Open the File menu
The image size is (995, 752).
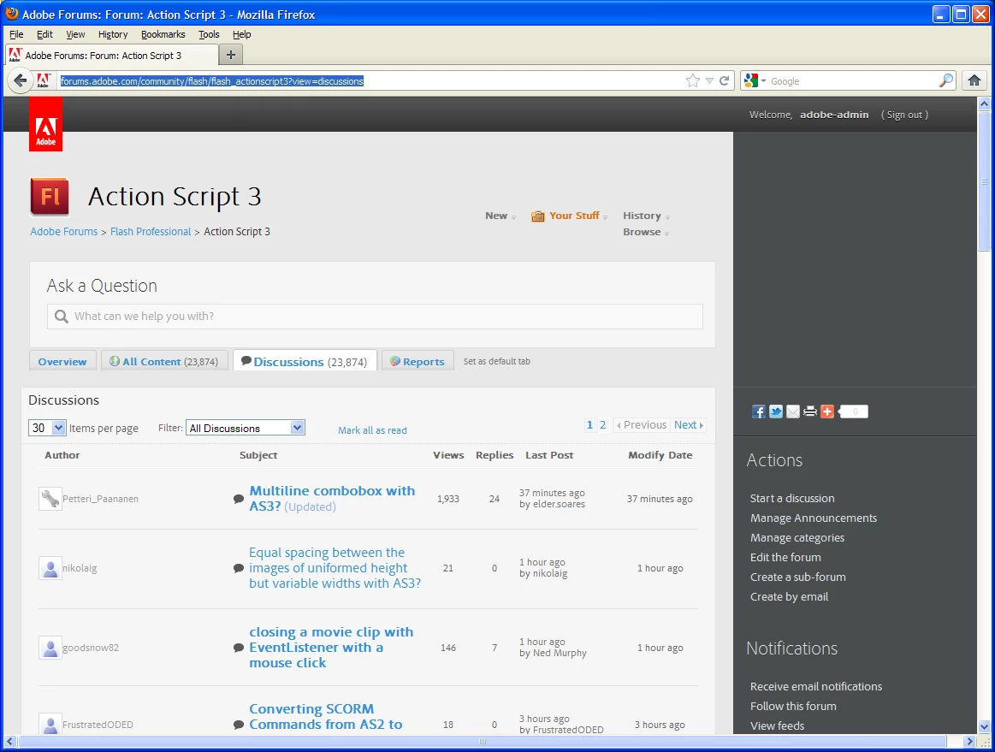point(16,34)
